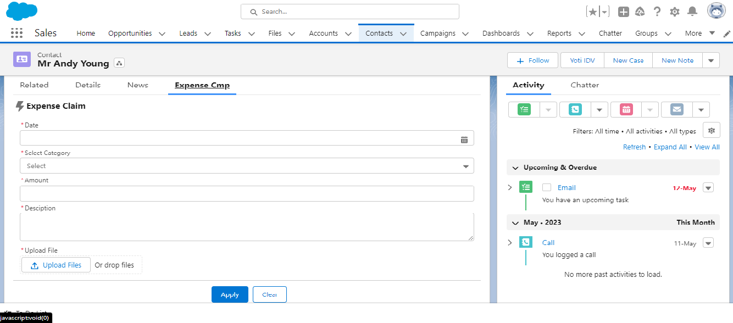The image size is (733, 323).
Task: Collapse the Upcoming & Overdue section
Action: tap(515, 168)
